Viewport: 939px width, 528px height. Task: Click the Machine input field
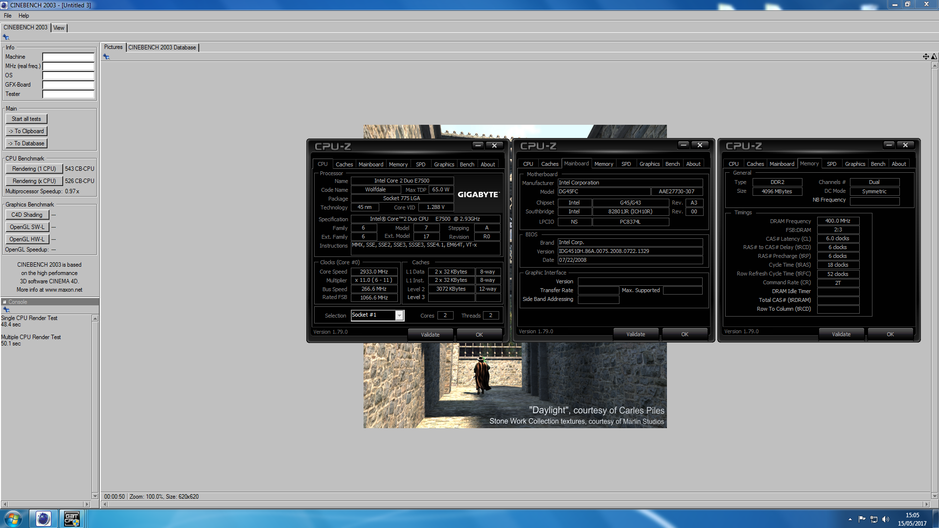coord(68,57)
